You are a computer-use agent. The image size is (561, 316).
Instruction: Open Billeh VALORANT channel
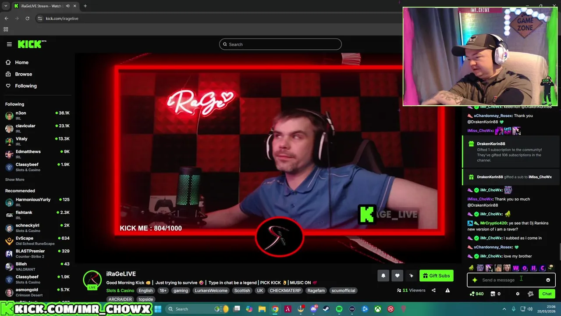click(37, 266)
